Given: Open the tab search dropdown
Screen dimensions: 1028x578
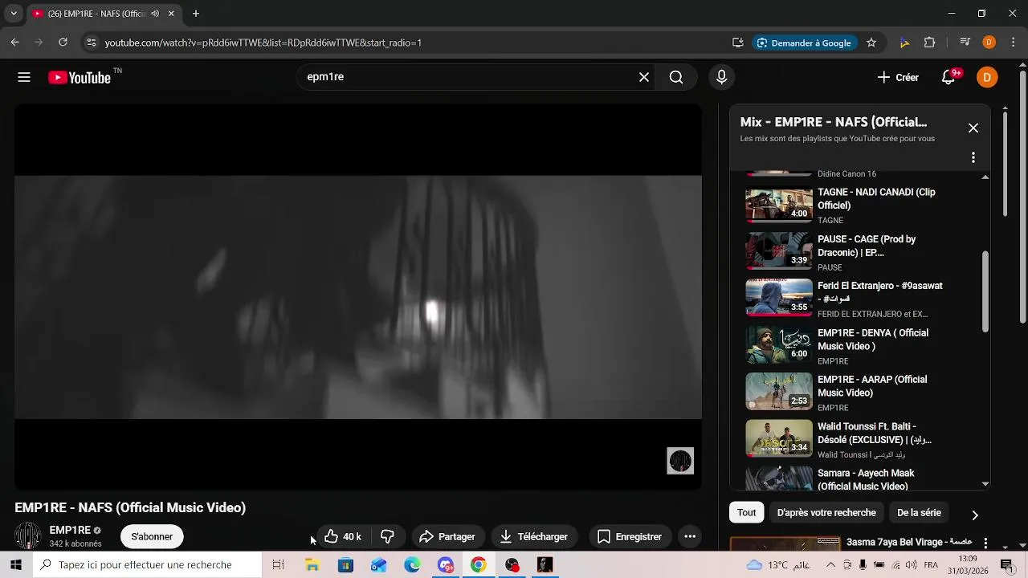Looking at the screenshot, I should 14,14.
